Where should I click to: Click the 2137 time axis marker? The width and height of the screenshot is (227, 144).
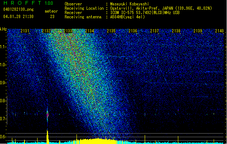coord(154,31)
